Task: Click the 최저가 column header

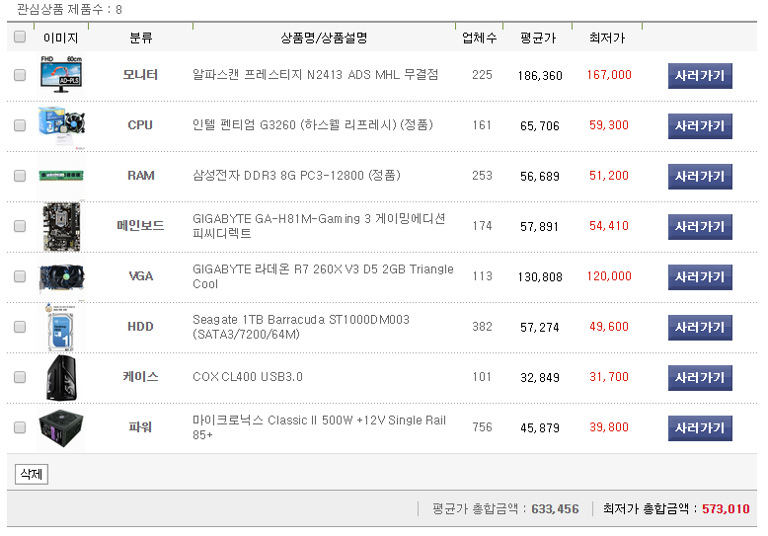Action: pos(606,38)
